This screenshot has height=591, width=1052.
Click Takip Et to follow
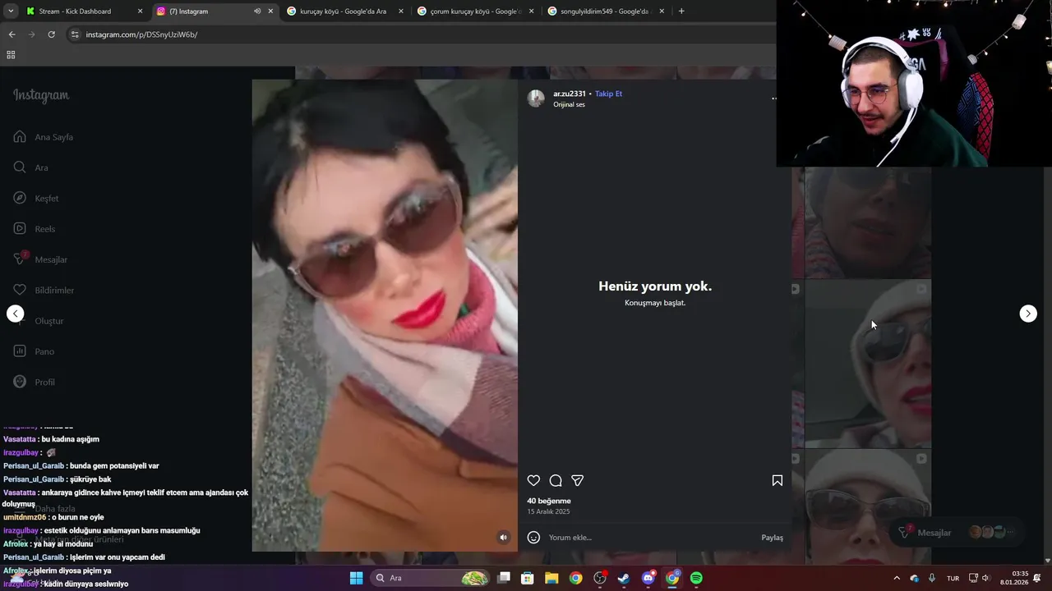coord(609,94)
